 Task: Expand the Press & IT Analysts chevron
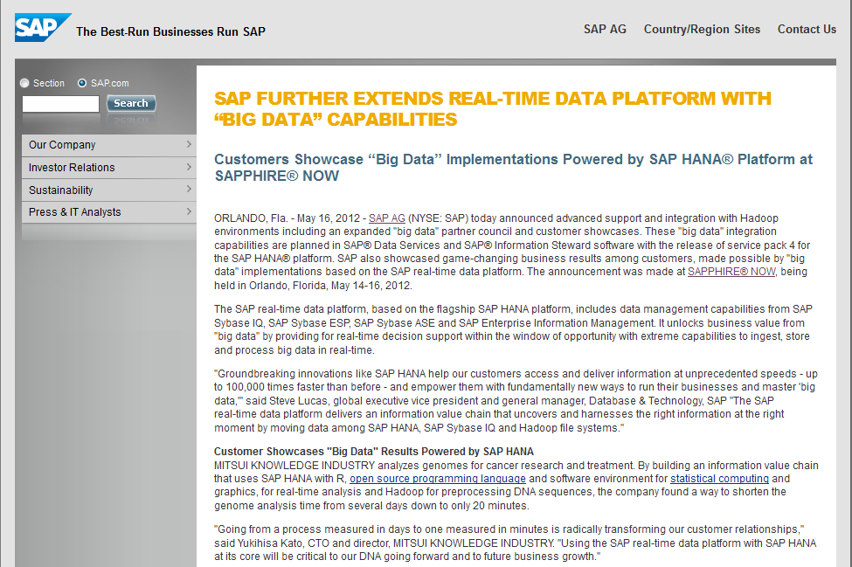[189, 211]
